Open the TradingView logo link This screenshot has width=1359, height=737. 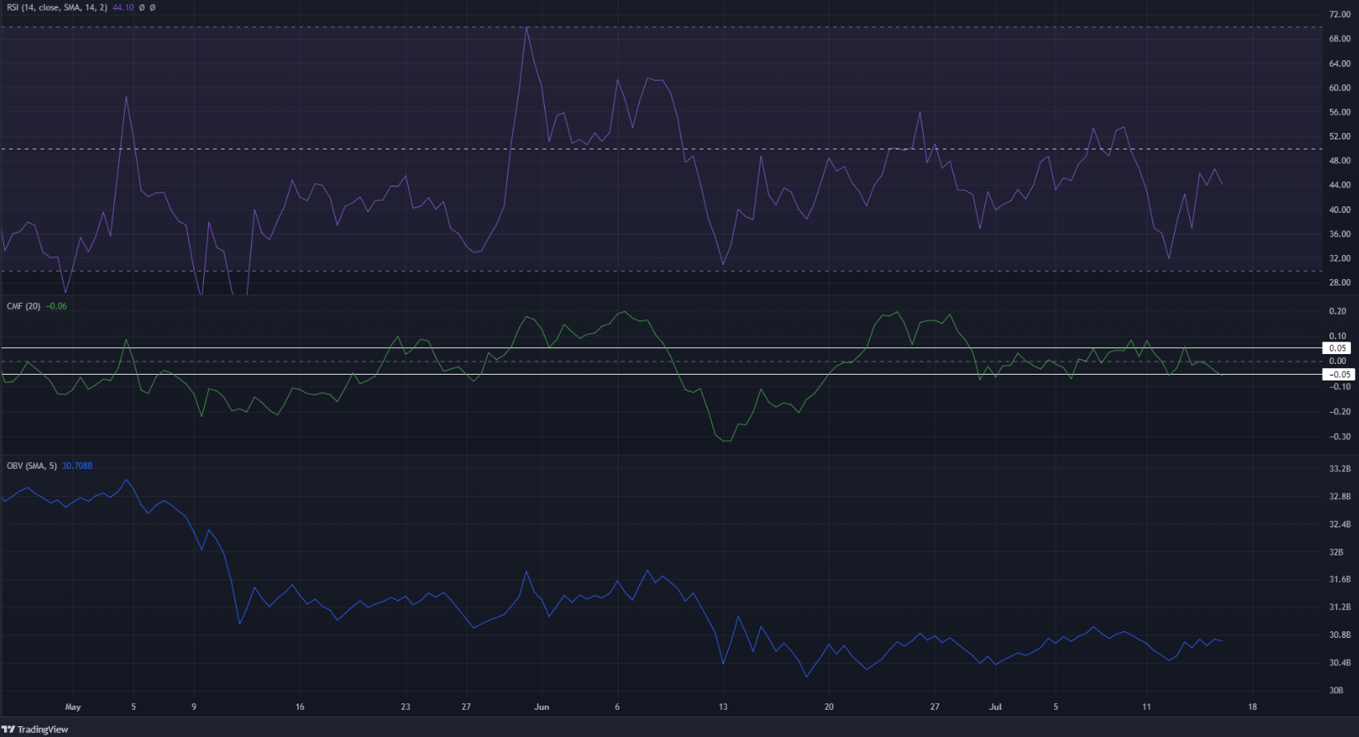[35, 730]
